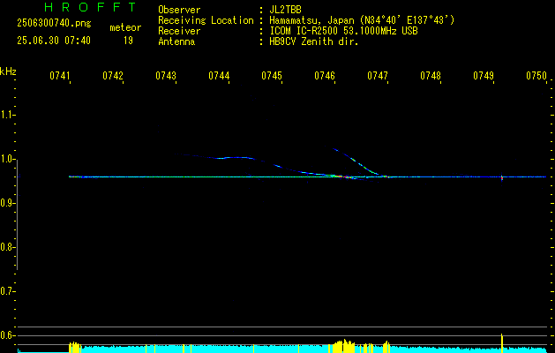555x353 pixels.
Task: Click the 0744 time marker
Action: pos(219,76)
